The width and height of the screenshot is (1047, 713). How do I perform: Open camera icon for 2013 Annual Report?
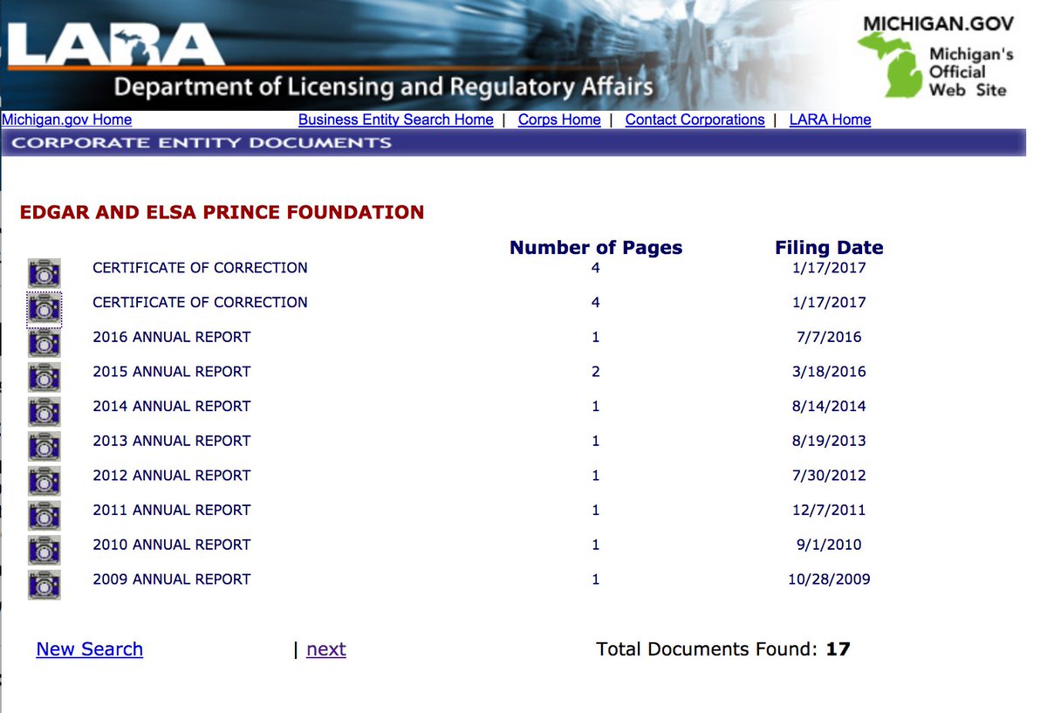pos(44,446)
